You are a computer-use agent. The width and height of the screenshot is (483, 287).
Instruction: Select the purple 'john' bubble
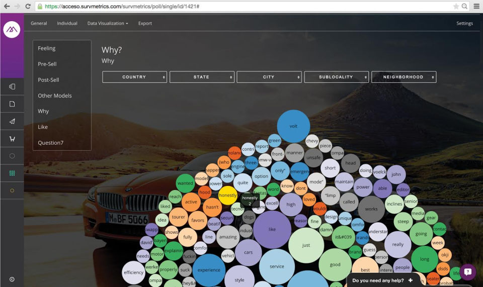[x=396, y=174]
